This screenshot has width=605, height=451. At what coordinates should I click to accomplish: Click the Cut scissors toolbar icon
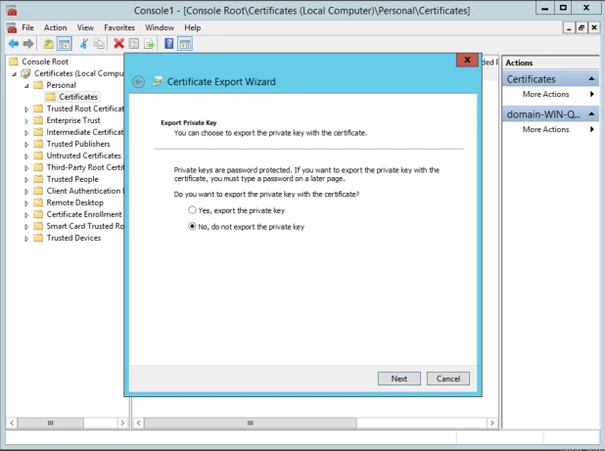pyautogui.click(x=84, y=44)
